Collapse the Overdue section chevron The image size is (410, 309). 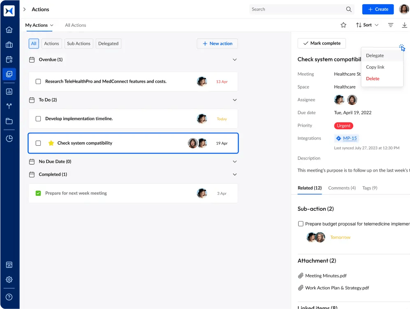coord(235,60)
